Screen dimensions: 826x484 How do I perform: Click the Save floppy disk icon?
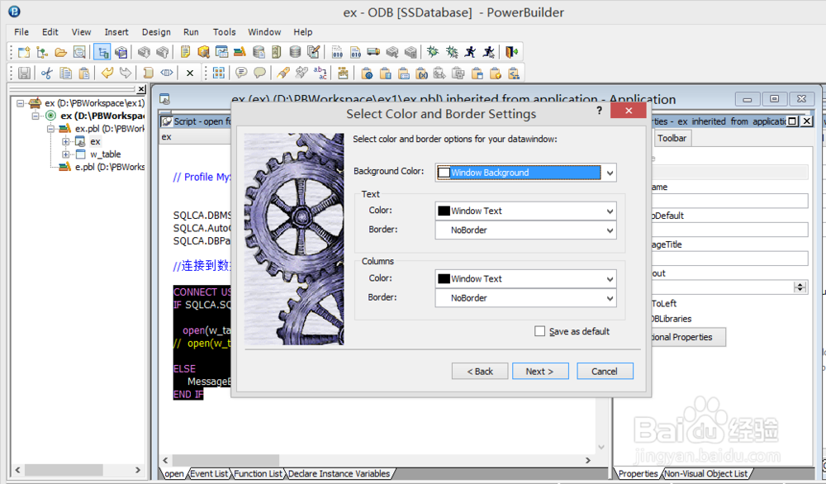(x=24, y=73)
